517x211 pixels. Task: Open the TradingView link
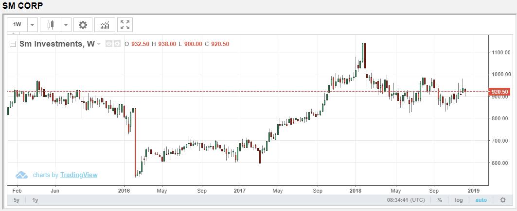coord(78,175)
